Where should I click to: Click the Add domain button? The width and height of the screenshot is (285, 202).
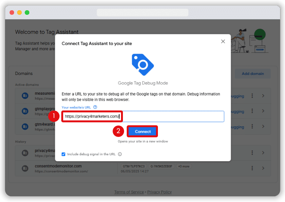[252, 73]
